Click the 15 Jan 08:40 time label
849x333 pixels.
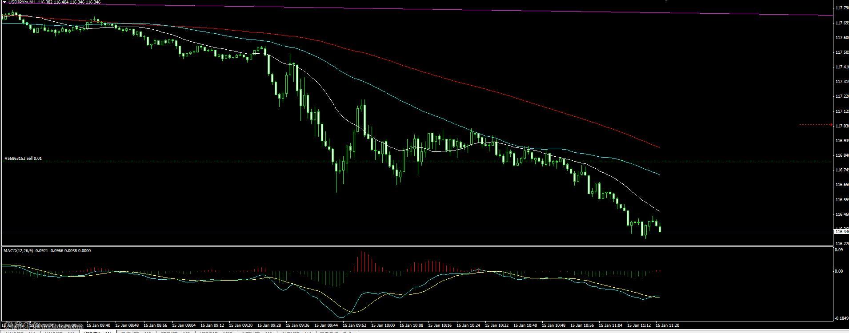coord(98,325)
